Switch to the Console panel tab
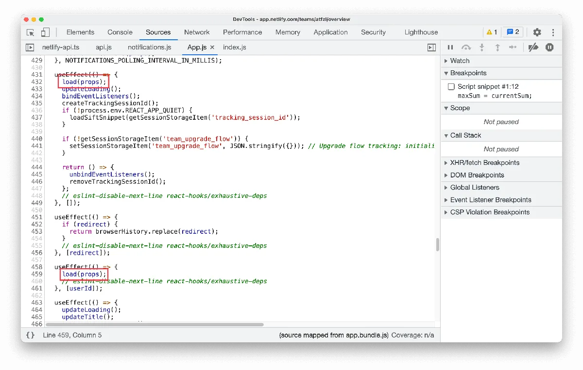 pos(120,32)
